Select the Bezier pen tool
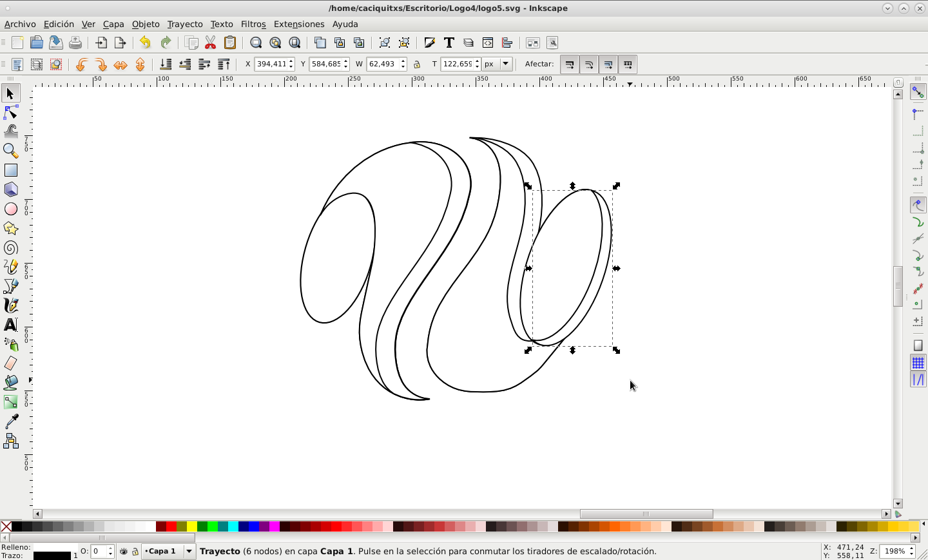The height and width of the screenshot is (560, 928). coord(11,286)
